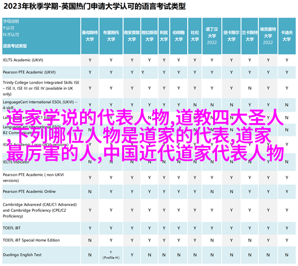The height and width of the screenshot is (266, 298).
Task: Select the '纽卡斯尔大学' column header
Action: 231,36
